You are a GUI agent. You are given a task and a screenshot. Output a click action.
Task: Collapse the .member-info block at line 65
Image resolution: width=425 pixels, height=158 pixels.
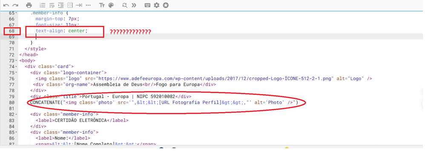point(16,13)
